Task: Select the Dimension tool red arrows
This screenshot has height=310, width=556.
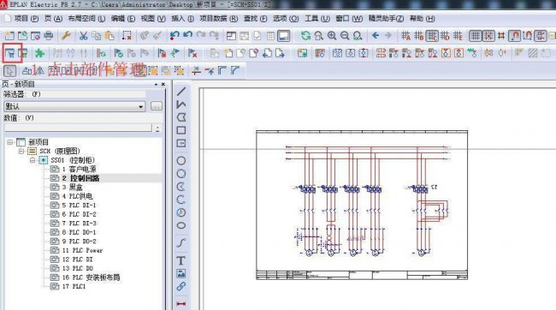Action: click(181, 304)
